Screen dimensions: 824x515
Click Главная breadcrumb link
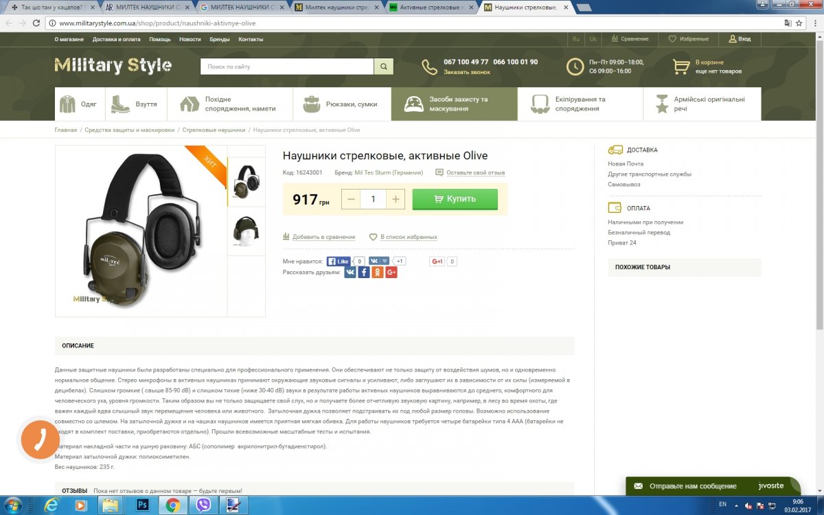pos(66,130)
